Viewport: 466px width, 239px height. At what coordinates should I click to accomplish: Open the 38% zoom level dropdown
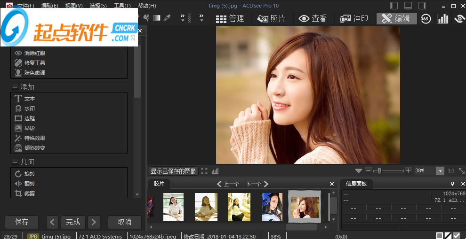[x=440, y=171]
